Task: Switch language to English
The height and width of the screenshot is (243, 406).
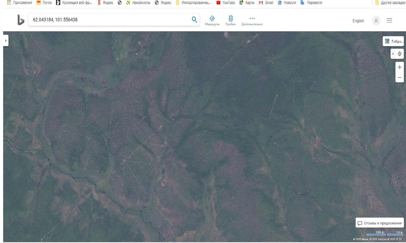Action: coord(358,21)
